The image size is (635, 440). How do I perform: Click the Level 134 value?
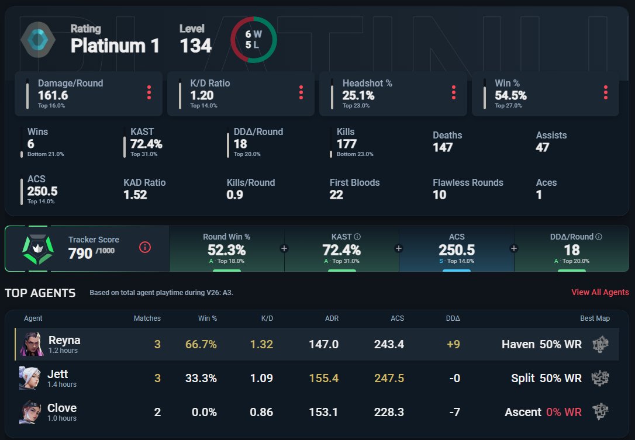click(x=196, y=46)
